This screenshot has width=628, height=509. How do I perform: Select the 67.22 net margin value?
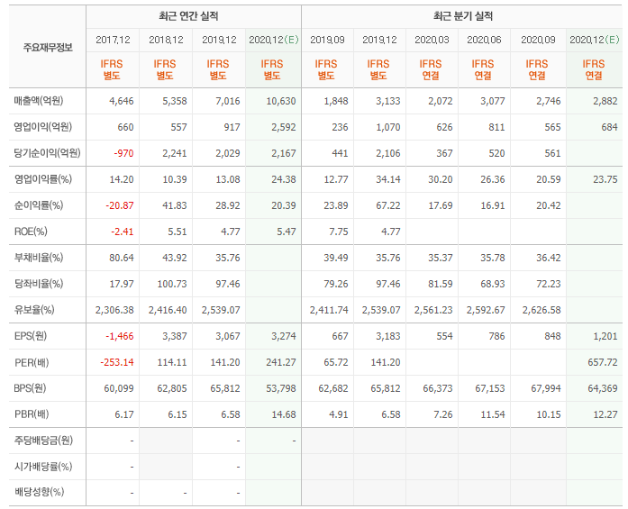[x=388, y=205]
